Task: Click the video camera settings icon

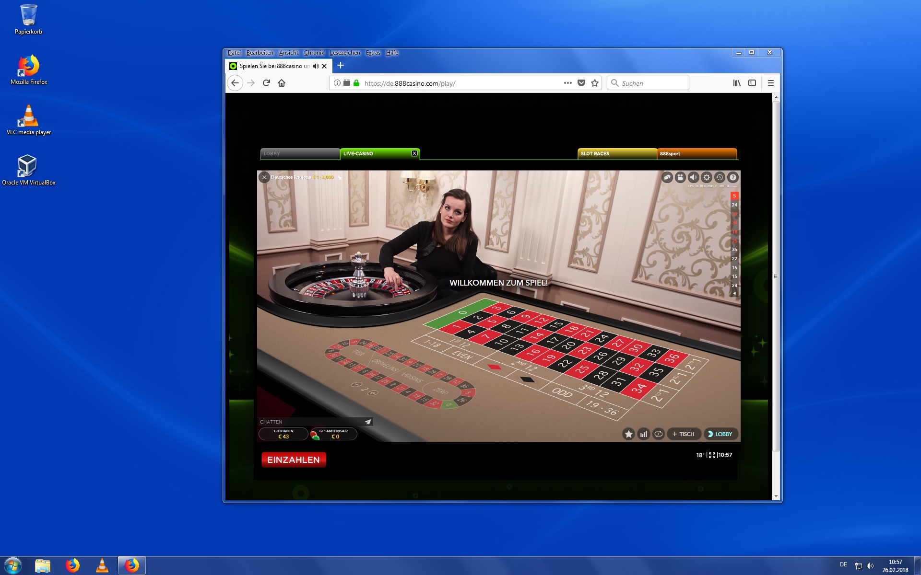Action: (x=680, y=177)
